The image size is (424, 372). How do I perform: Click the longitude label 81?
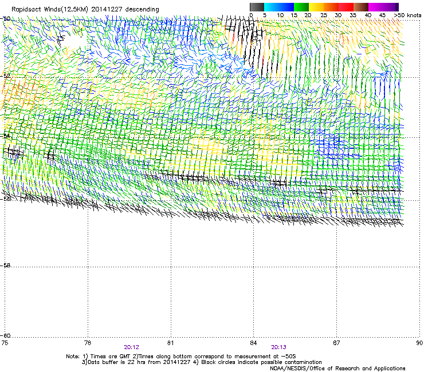point(170,343)
